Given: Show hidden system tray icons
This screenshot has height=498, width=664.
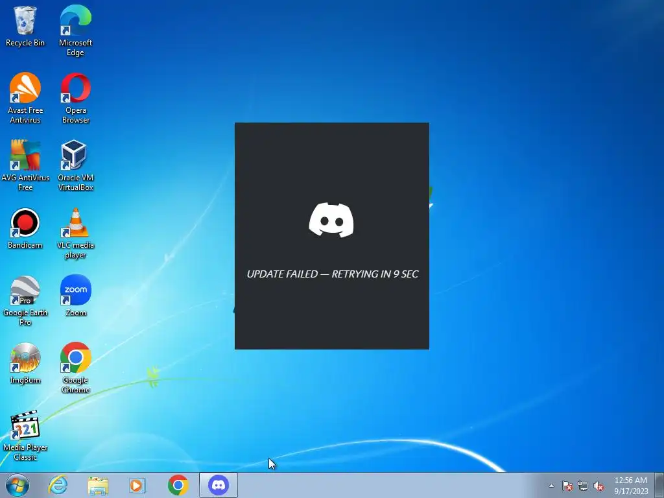Looking at the screenshot, I should [551, 486].
